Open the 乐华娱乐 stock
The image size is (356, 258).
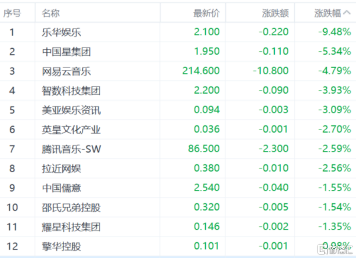pyautogui.click(x=62, y=32)
